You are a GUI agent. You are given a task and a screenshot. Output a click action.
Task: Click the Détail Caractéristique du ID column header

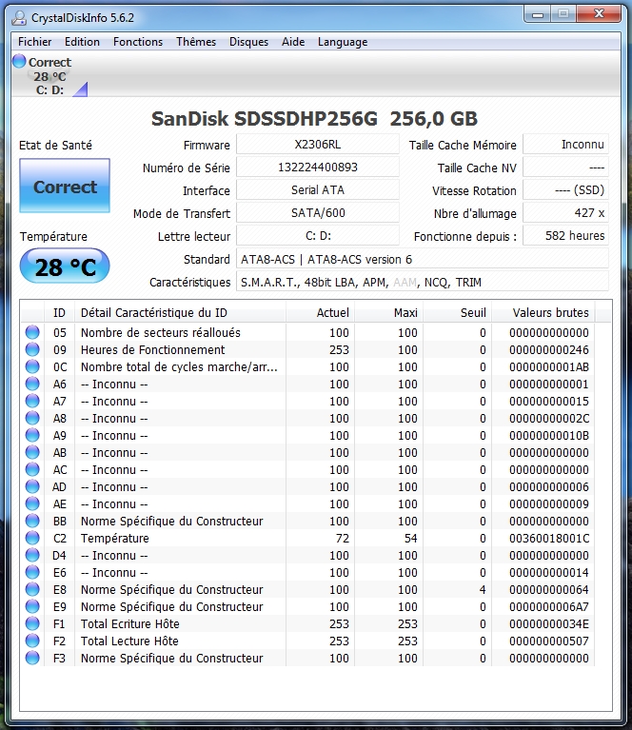click(x=180, y=312)
